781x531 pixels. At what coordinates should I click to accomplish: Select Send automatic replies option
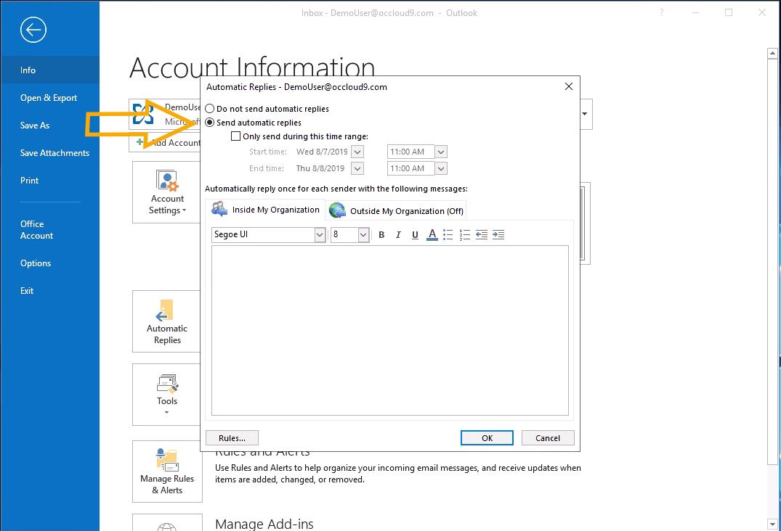pos(254,123)
